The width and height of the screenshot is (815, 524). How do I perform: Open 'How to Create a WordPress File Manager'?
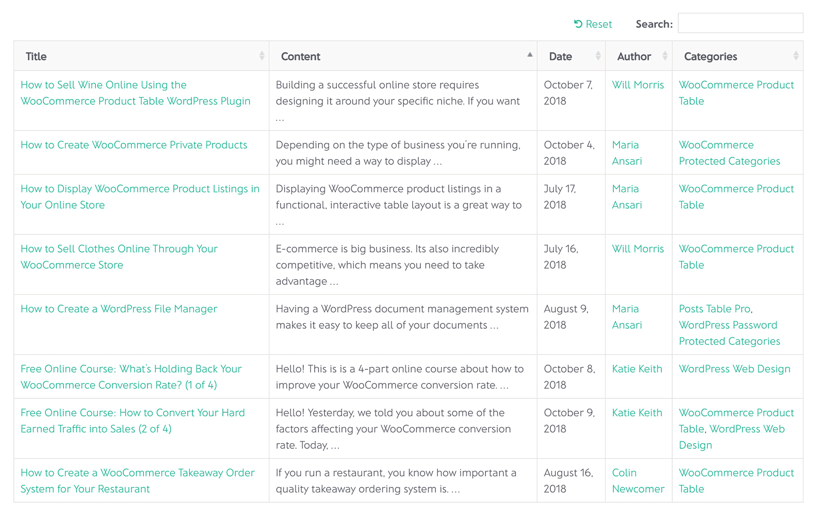(119, 309)
